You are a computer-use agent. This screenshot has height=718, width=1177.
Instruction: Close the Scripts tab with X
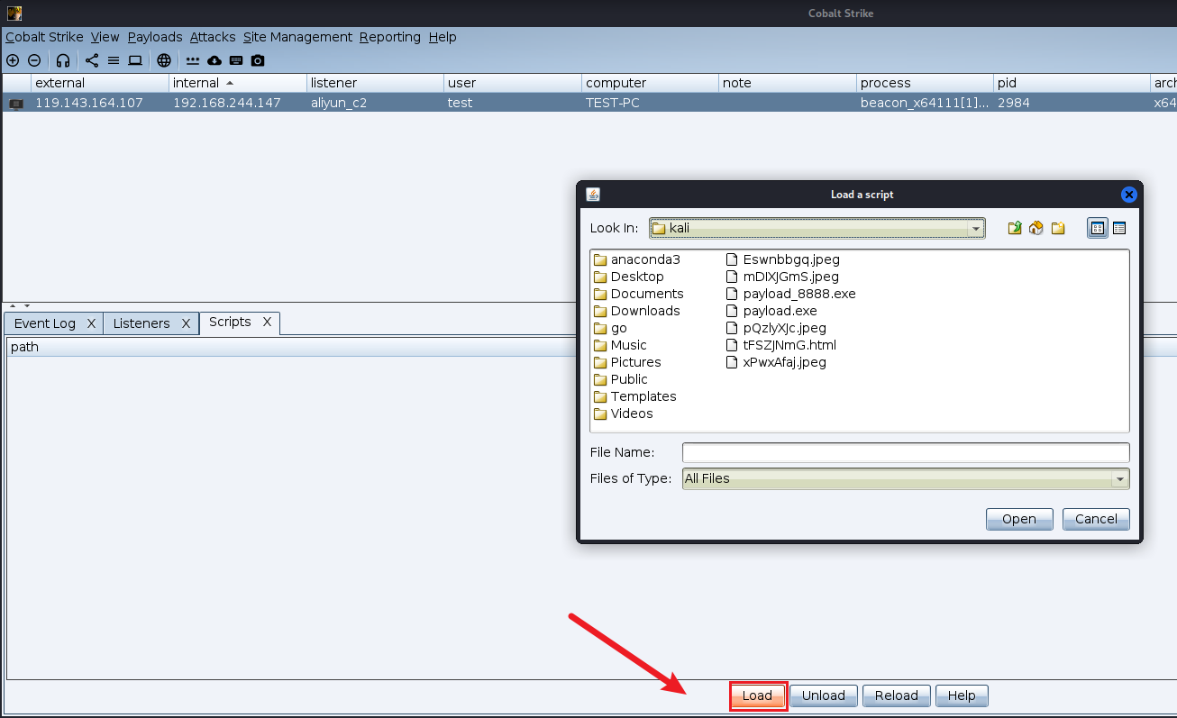267,322
